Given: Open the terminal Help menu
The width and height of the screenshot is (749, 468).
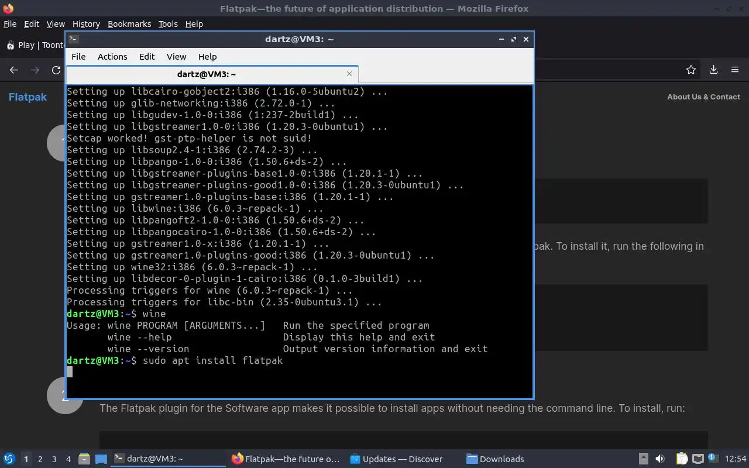Looking at the screenshot, I should [207, 56].
